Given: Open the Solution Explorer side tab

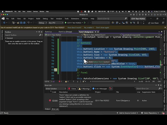Looking at the screenshot, I should click(164, 72).
